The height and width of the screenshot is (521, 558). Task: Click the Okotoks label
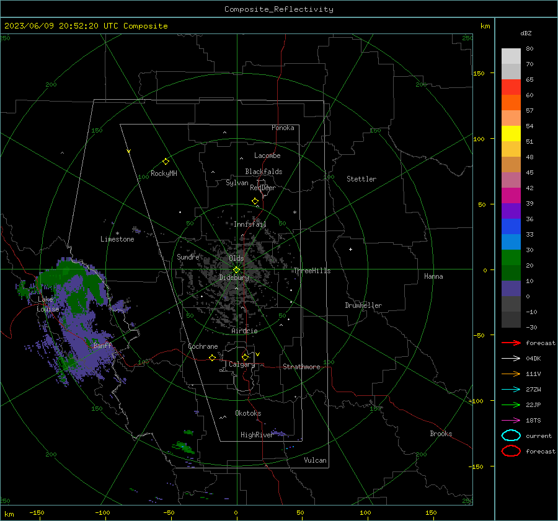248,413
